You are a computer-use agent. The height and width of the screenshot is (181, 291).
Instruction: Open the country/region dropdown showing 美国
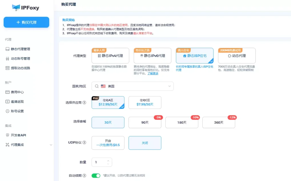132,86
